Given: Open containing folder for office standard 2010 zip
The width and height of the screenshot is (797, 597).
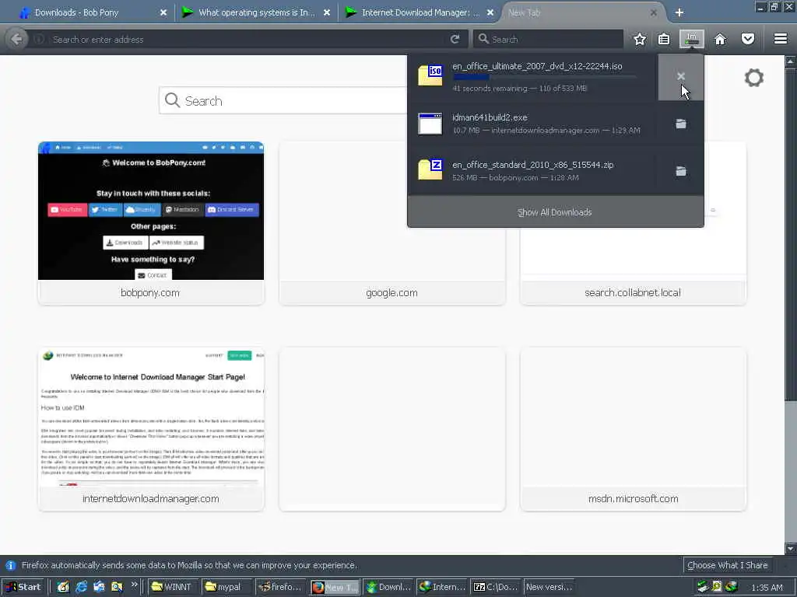Looking at the screenshot, I should (x=680, y=171).
